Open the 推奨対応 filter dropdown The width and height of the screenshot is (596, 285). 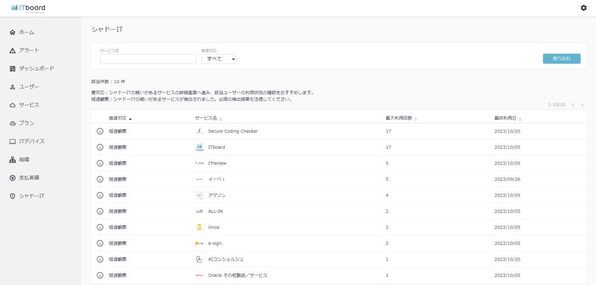219,59
